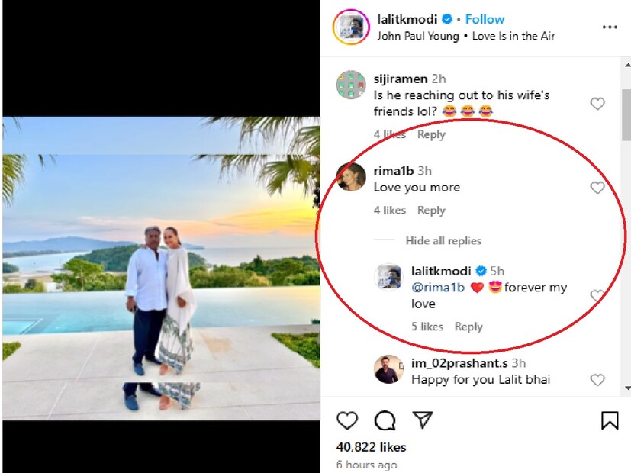This screenshot has height=473, width=631.
Task: Open rima1b's profile avatar
Action: click(351, 177)
